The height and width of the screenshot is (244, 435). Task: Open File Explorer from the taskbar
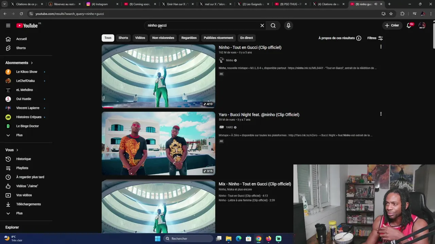[x=229, y=239]
